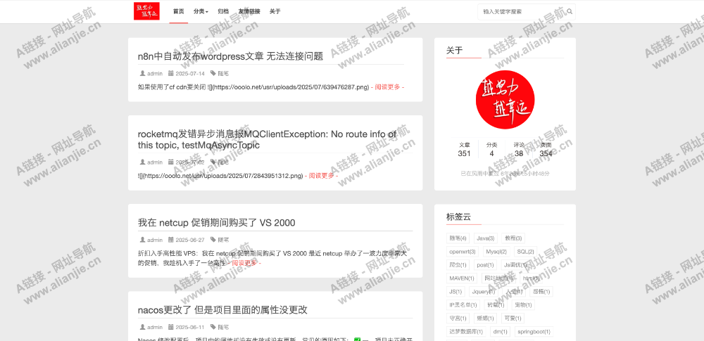Click admin author on netcup post
The image size is (704, 341).
click(x=155, y=240)
